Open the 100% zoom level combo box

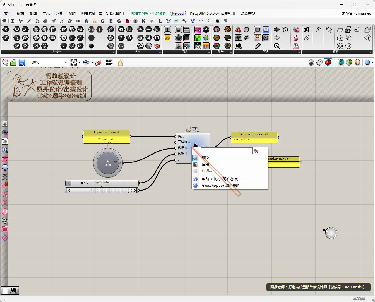coord(49,62)
